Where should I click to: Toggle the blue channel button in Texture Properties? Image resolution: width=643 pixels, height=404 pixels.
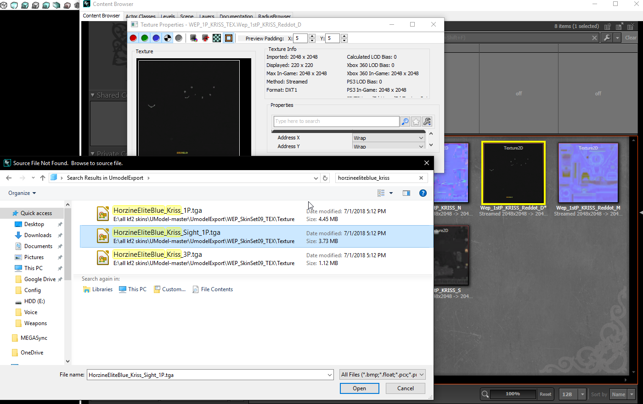point(156,38)
